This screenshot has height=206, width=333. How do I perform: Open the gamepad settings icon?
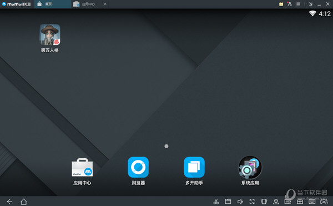(324, 202)
